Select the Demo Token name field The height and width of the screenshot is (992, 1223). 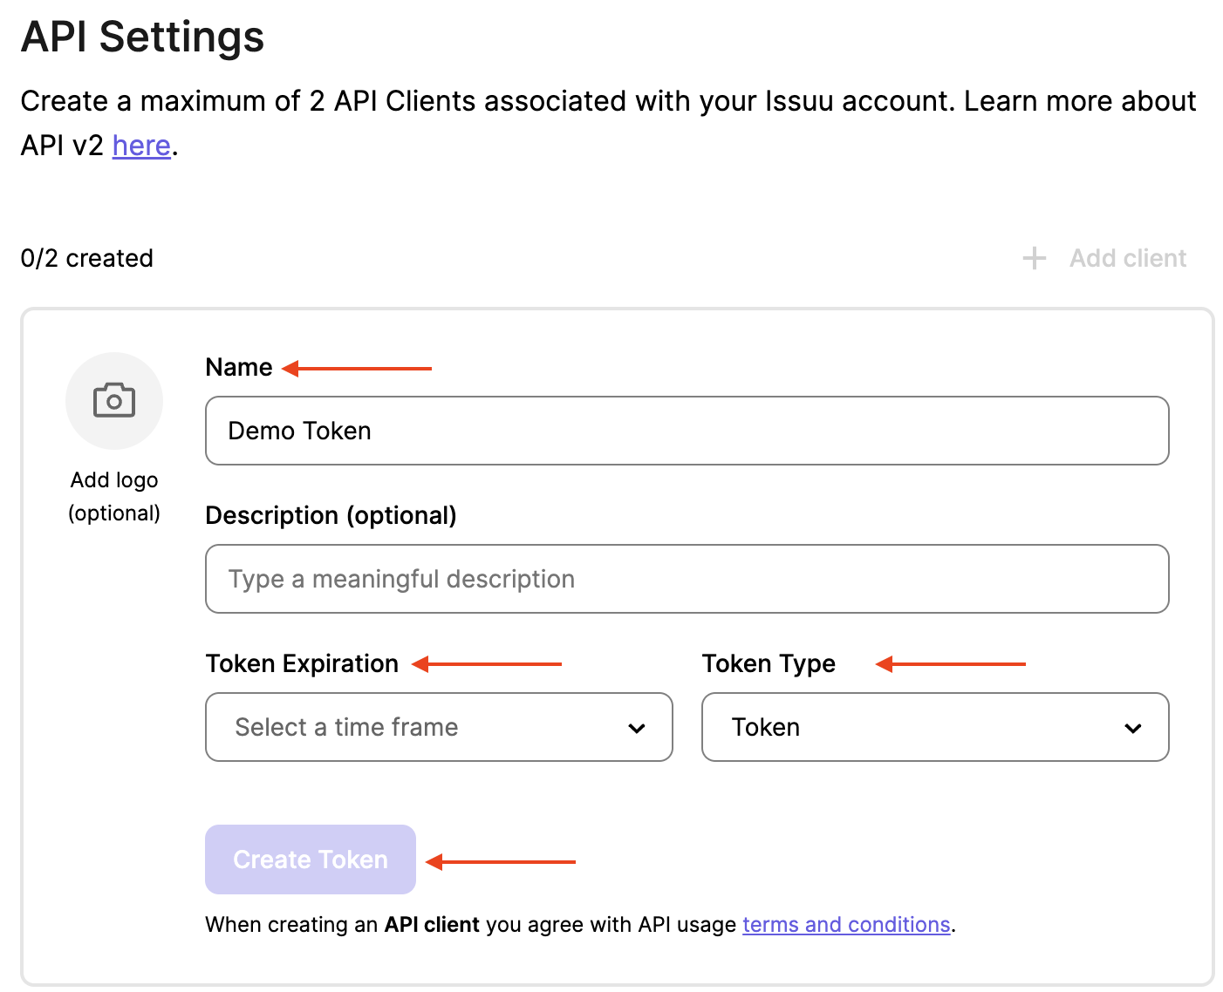(687, 431)
